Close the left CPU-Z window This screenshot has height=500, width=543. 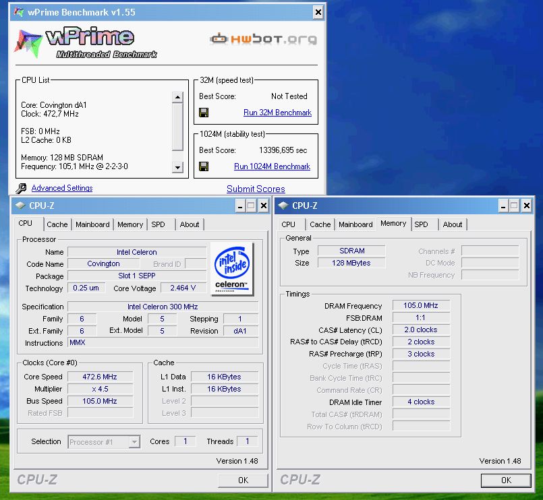[x=264, y=206]
